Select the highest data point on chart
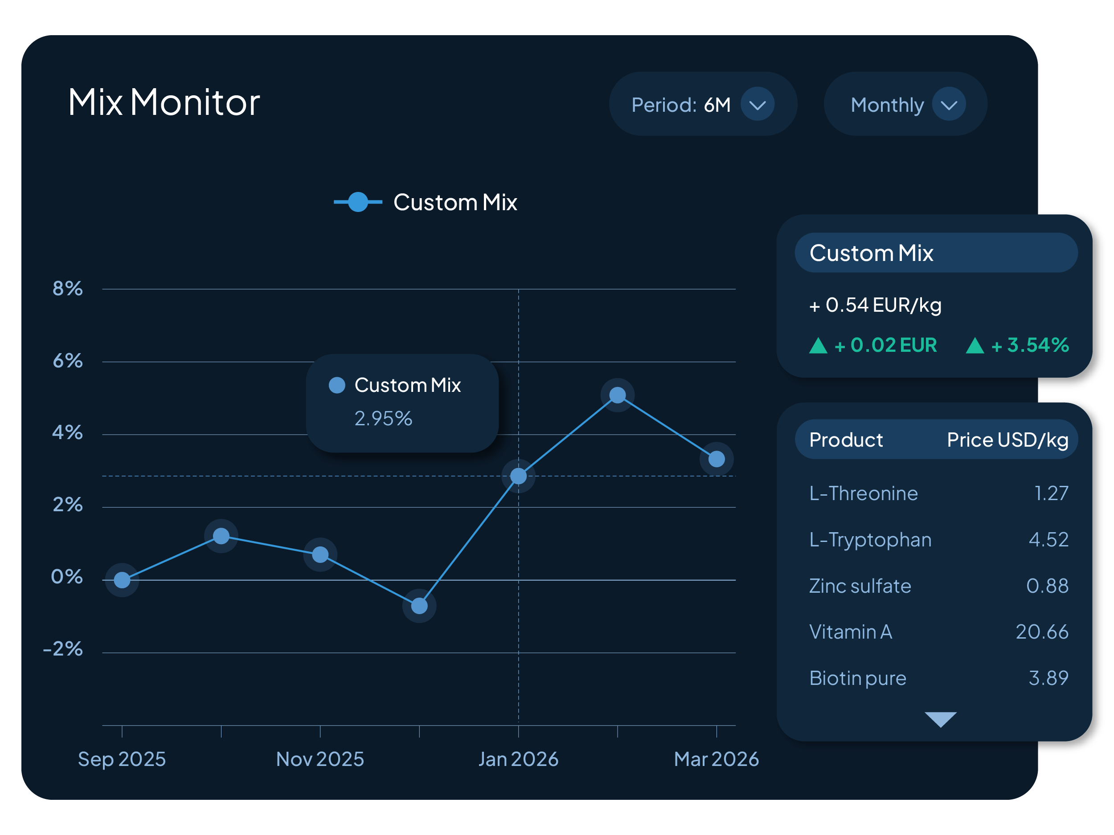Screen dimensions: 1114x835 point(618,395)
